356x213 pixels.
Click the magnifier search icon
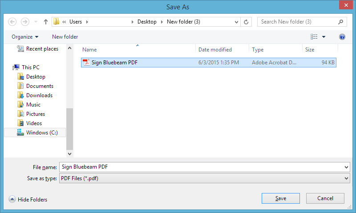pyautogui.click(x=340, y=22)
